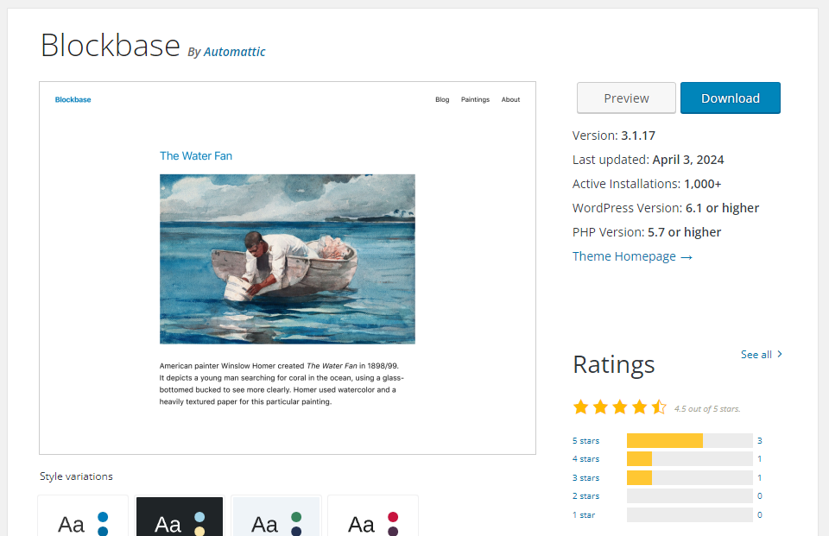
Task: Open the 1 star reviews link
Action: click(x=584, y=515)
